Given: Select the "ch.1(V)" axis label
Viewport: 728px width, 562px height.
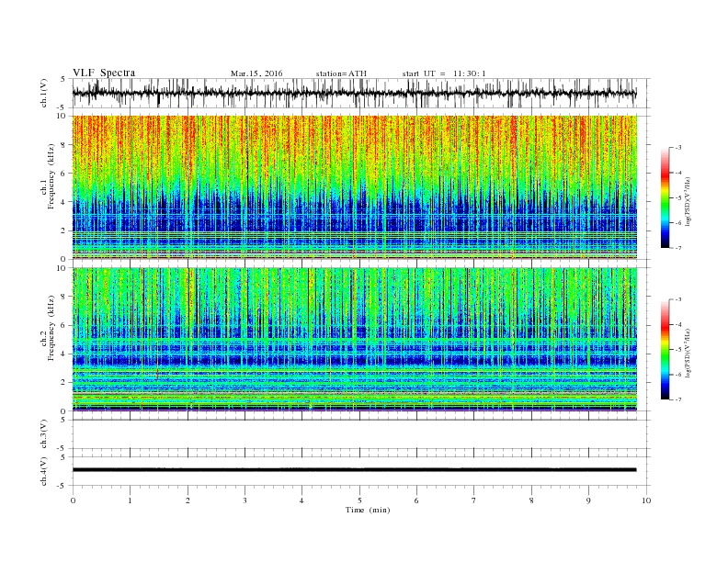Looking at the screenshot, I should pyautogui.click(x=44, y=93).
